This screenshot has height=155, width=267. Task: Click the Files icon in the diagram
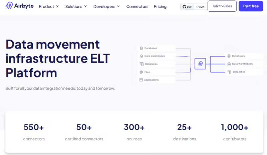pyautogui.click(x=141, y=72)
